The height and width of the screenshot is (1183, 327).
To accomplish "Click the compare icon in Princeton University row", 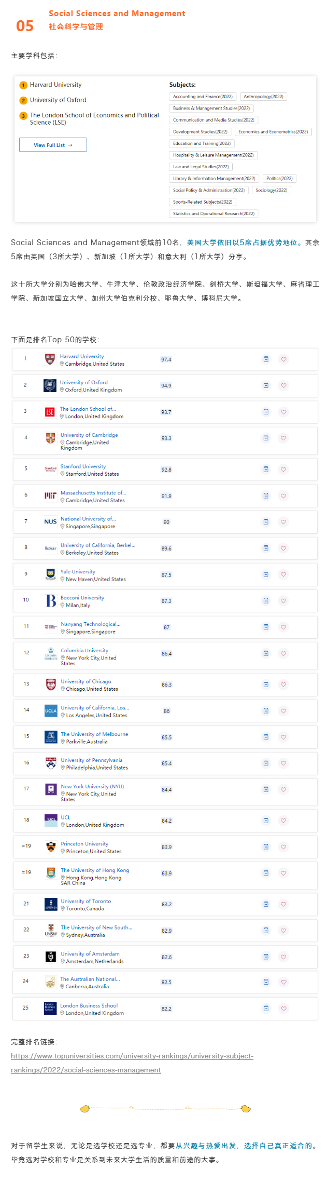I will click(x=266, y=846).
